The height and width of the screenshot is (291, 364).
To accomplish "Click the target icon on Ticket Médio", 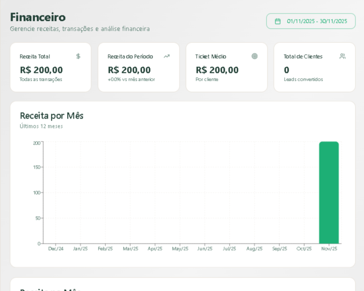I will 255,56.
